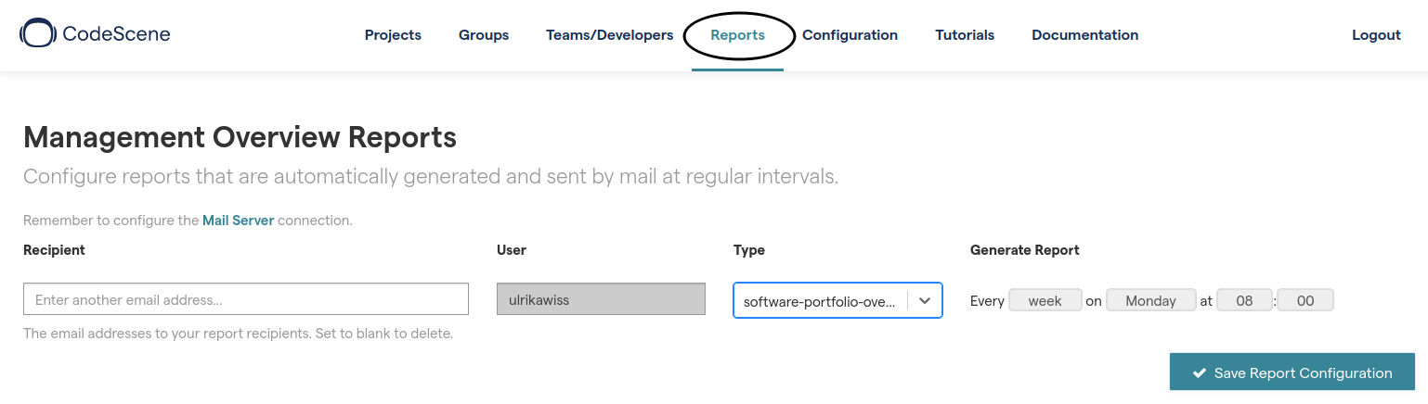Select the Reports navigation tab
The width and height of the screenshot is (1428, 404).
pos(737,35)
